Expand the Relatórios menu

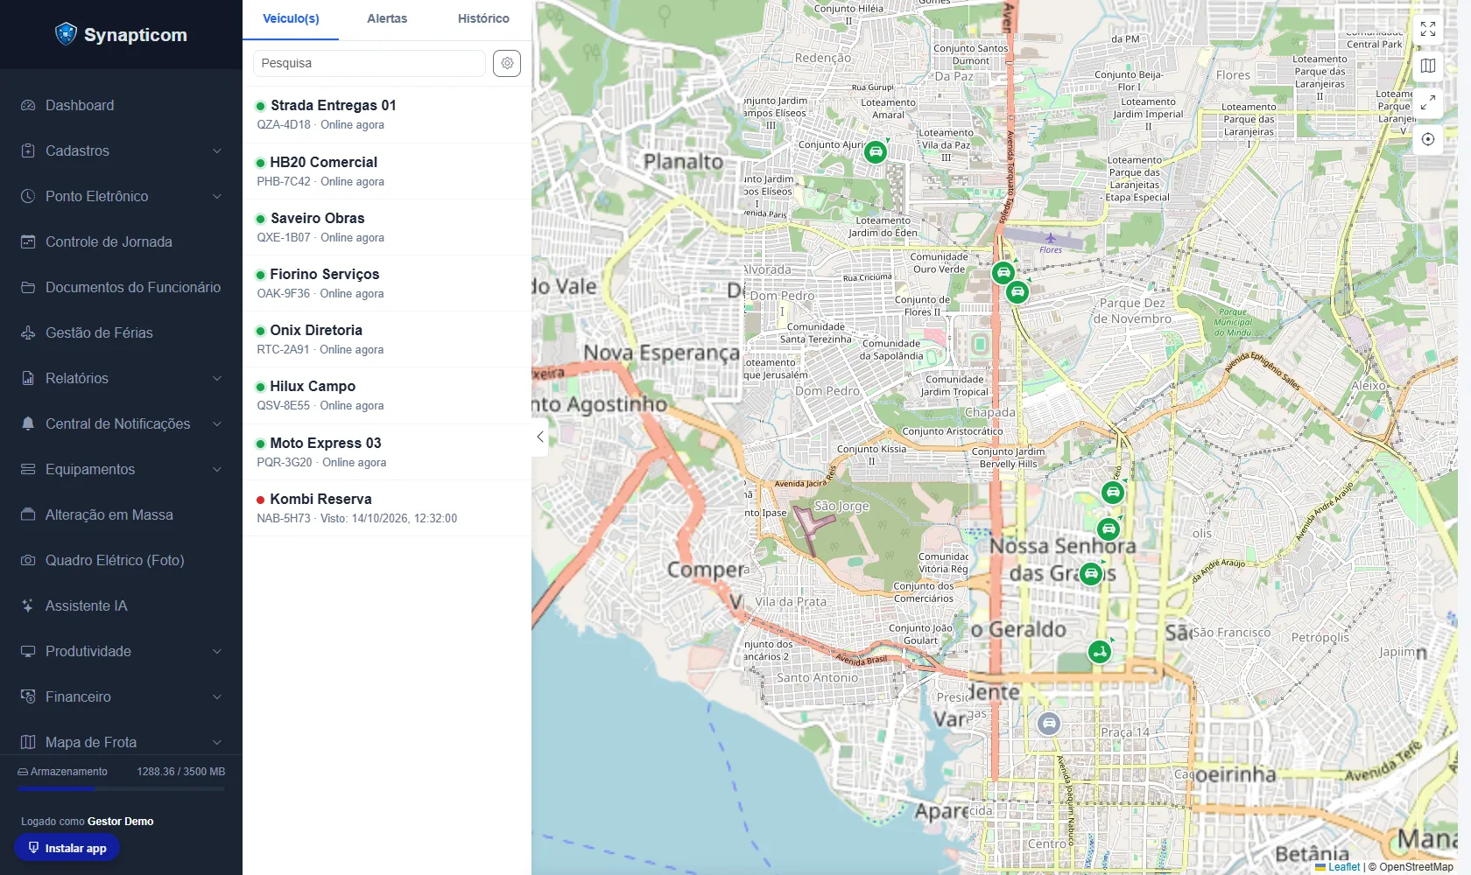point(121,378)
